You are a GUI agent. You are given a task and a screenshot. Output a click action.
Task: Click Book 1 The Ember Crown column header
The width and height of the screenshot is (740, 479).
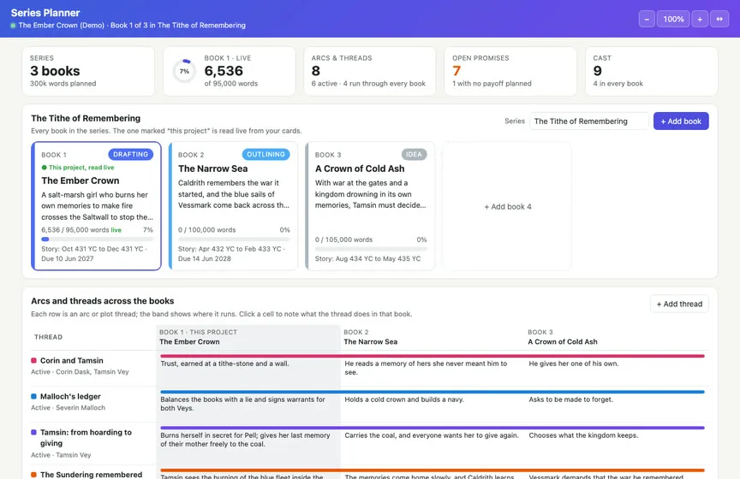tap(248, 337)
